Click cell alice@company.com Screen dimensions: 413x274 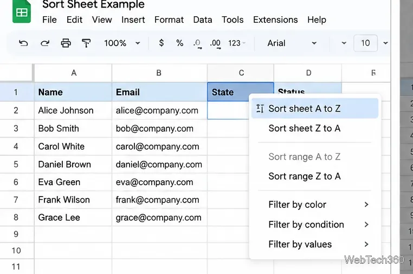159,110
